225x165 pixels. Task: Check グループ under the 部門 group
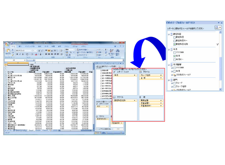coord(175,83)
